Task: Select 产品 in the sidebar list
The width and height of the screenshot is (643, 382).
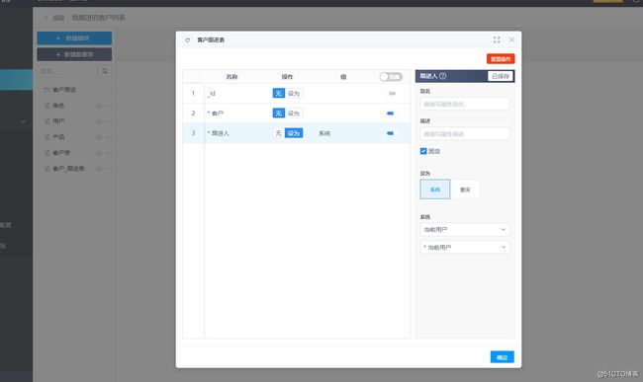Action: (58, 137)
